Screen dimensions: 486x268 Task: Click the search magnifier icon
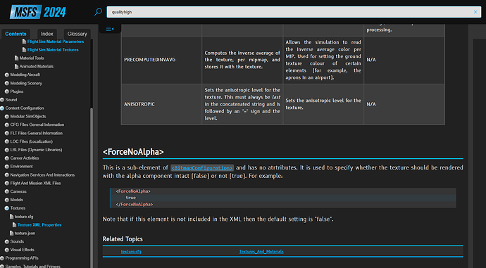98,12
